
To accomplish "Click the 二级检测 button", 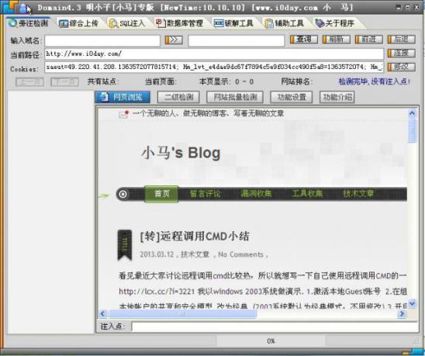I will [178, 97].
